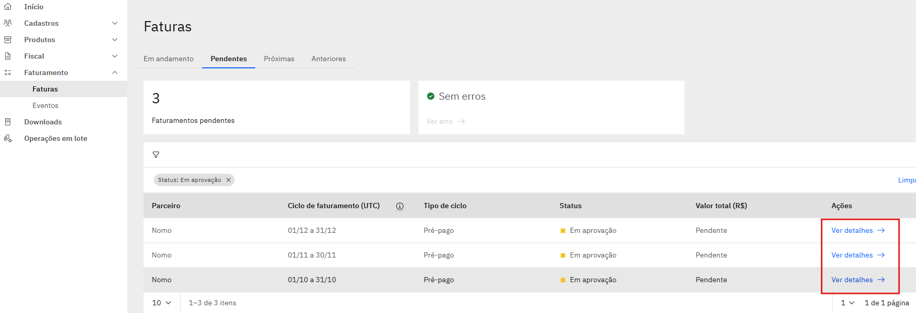Viewport: 916px width, 313px height.
Task: Click the Cadastros people icon
Action: (x=8, y=23)
